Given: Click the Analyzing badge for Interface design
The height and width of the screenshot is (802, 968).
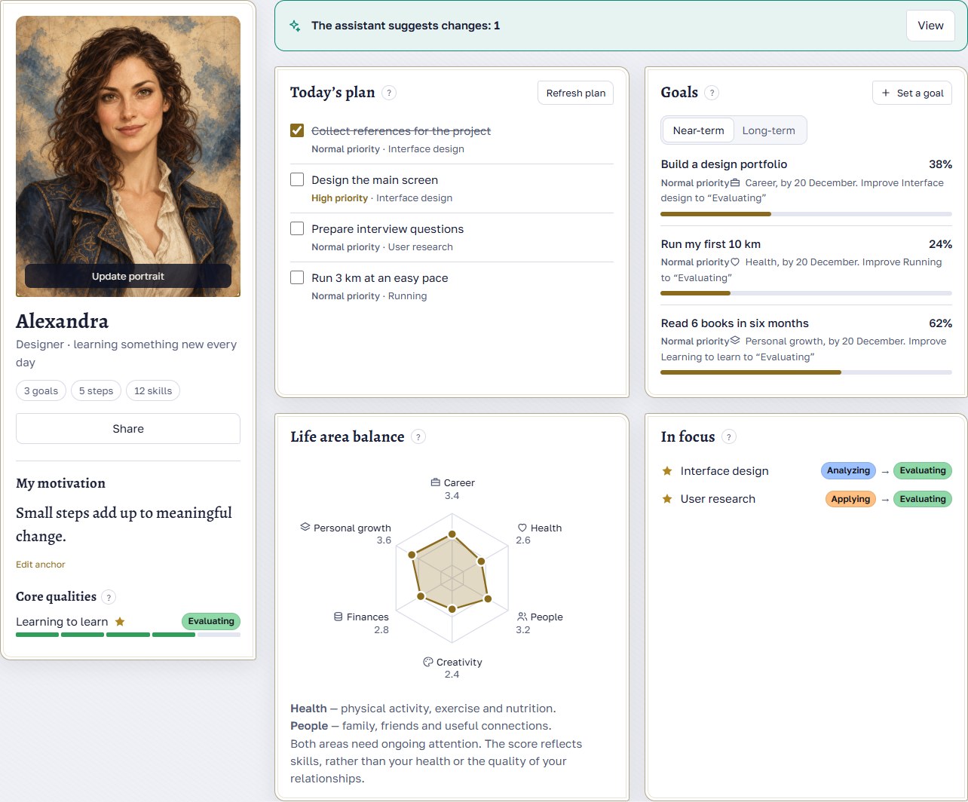Looking at the screenshot, I should tap(848, 470).
